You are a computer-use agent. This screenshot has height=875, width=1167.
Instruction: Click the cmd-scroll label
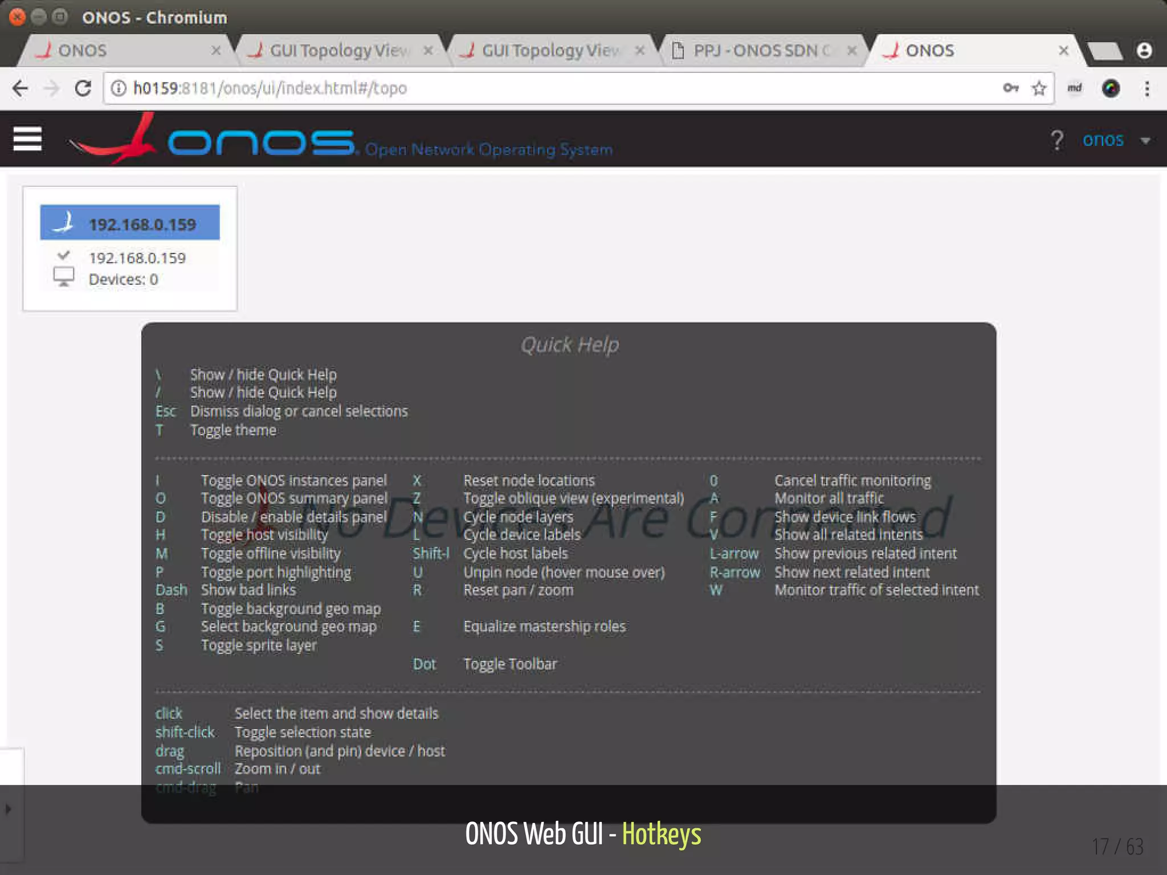point(187,768)
